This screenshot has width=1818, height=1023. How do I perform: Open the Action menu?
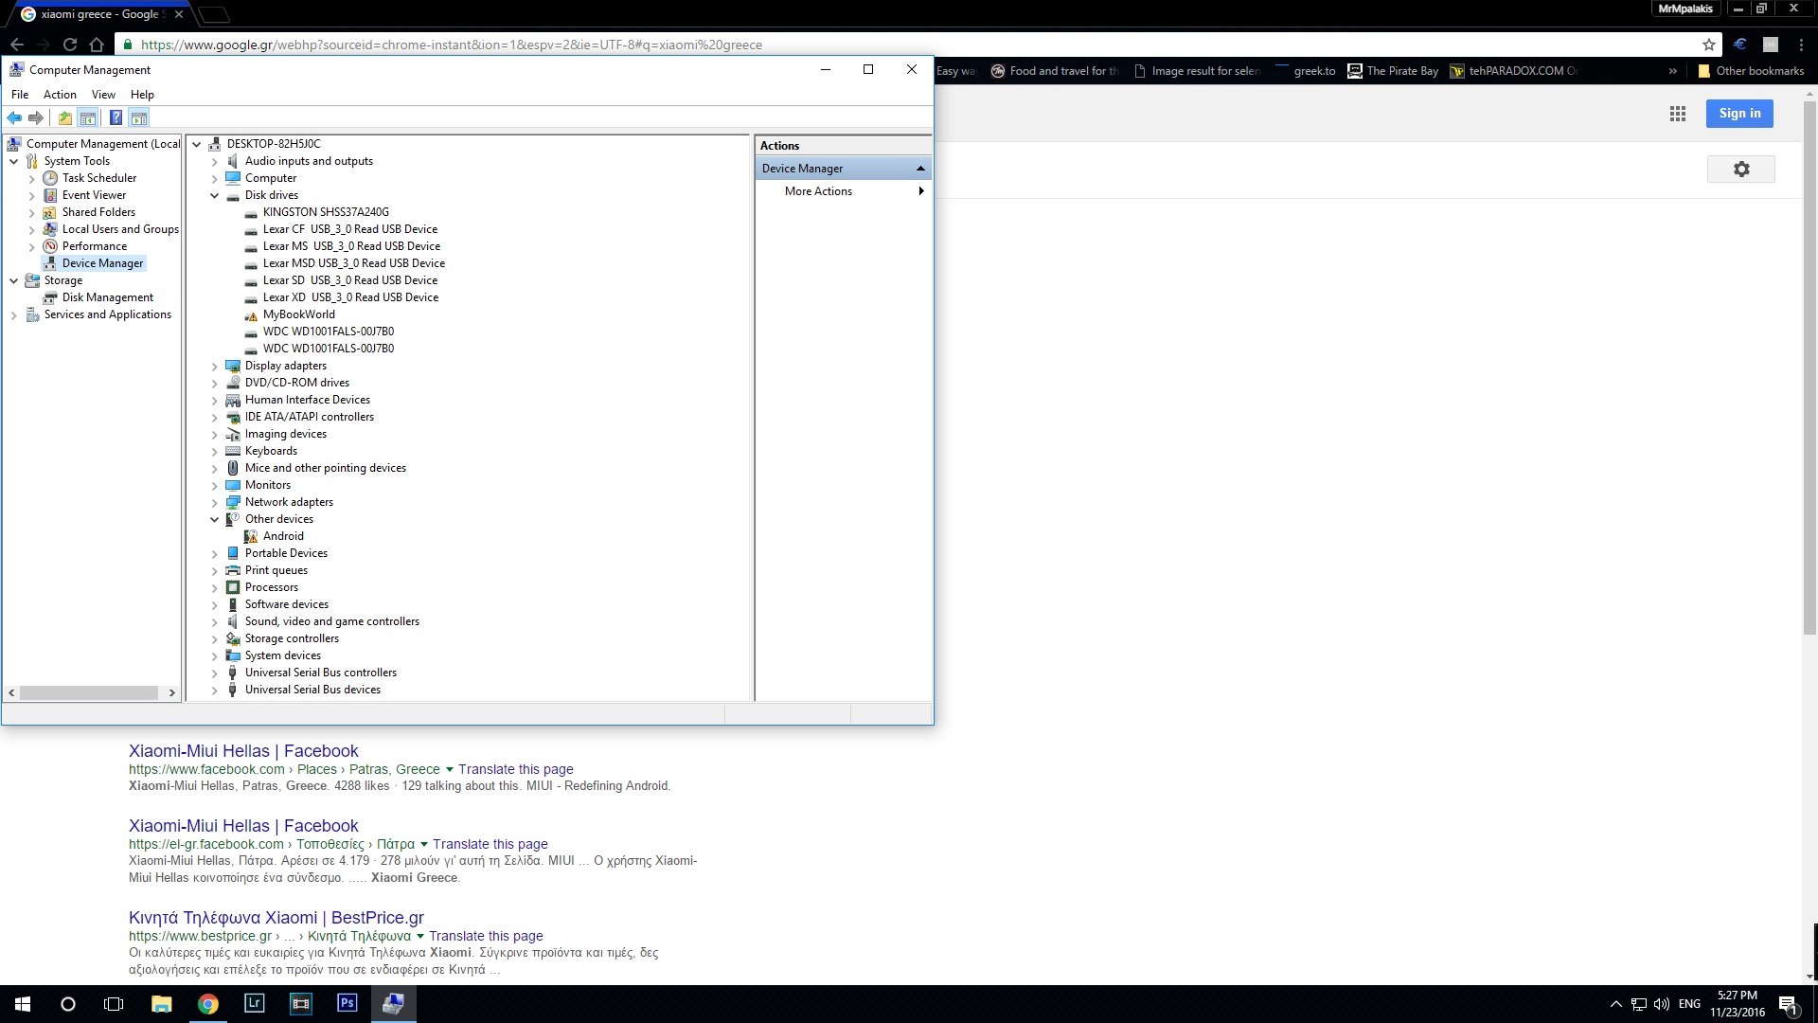coord(60,95)
